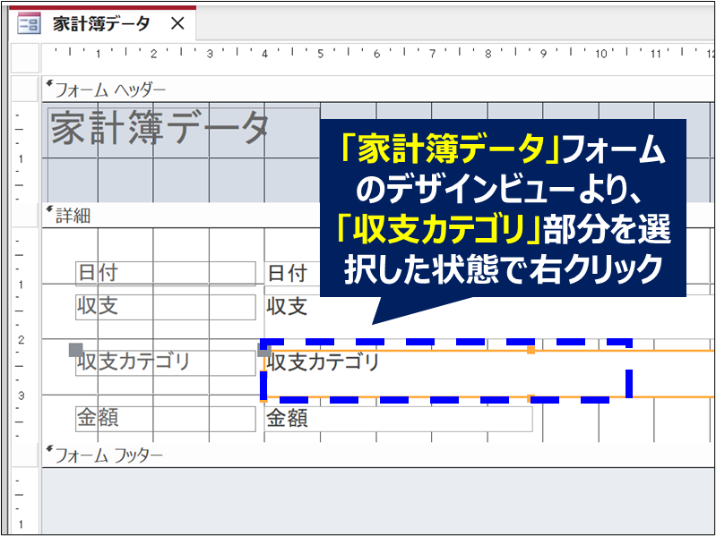
Task: Select the 詳細 section bar
Action: [x=179, y=215]
